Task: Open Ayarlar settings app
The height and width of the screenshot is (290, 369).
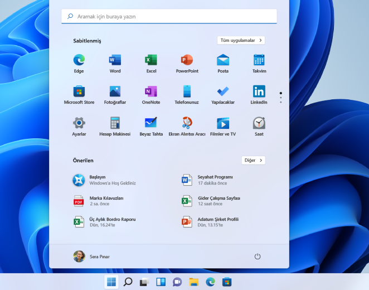Action: click(79, 123)
